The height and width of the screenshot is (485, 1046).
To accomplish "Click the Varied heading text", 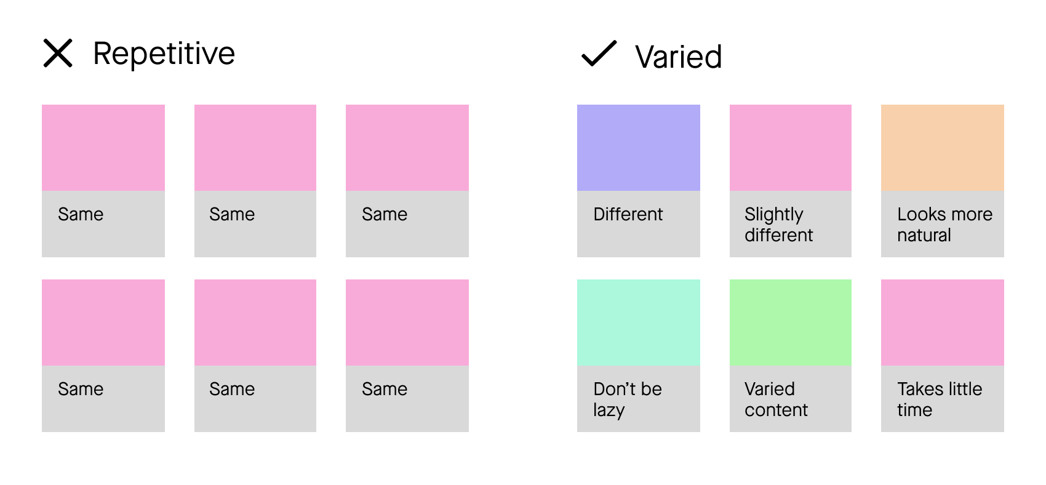I will [x=679, y=57].
